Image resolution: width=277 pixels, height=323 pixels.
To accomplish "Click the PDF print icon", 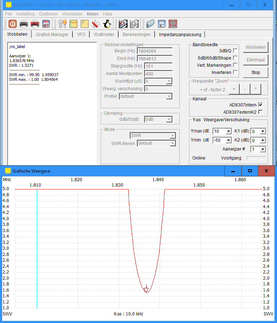I will click(x=35, y=24).
